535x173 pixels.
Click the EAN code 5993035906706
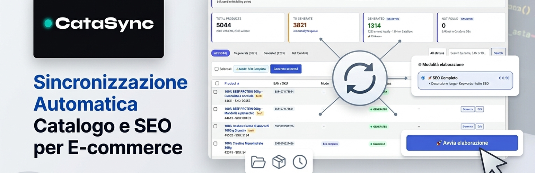coord(284,126)
